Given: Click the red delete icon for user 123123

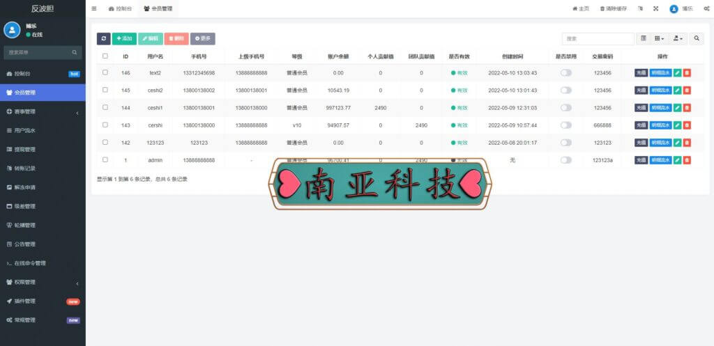Looking at the screenshot, I should pos(687,143).
